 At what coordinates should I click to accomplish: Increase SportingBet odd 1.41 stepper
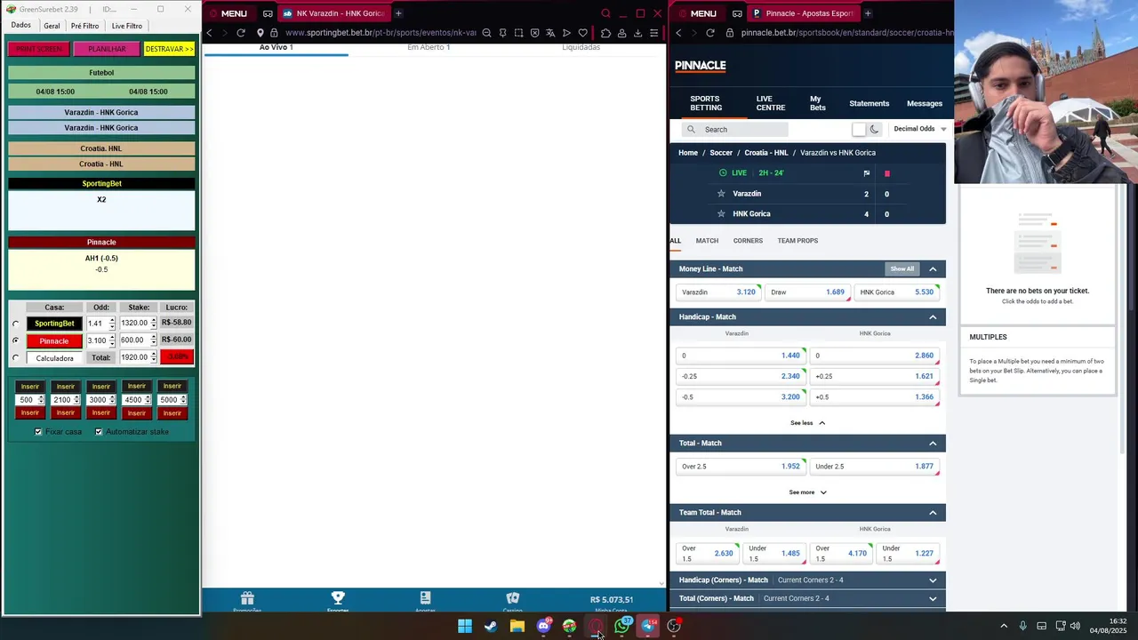[x=112, y=321]
